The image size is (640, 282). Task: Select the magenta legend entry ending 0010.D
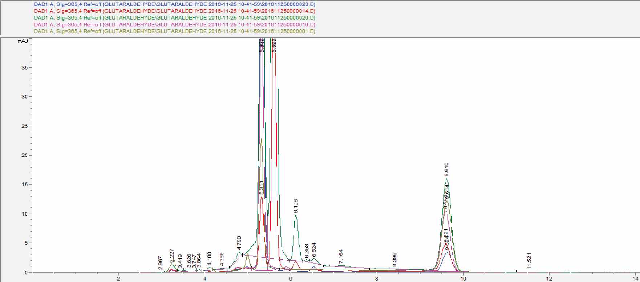[174, 25]
